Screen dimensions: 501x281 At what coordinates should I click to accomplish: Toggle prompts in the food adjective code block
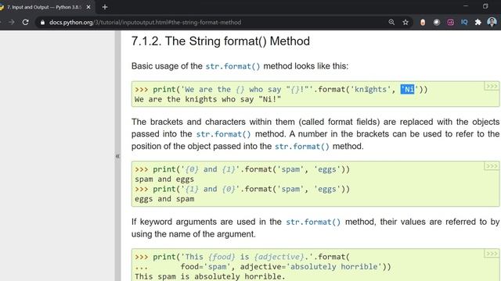(x=492, y=254)
